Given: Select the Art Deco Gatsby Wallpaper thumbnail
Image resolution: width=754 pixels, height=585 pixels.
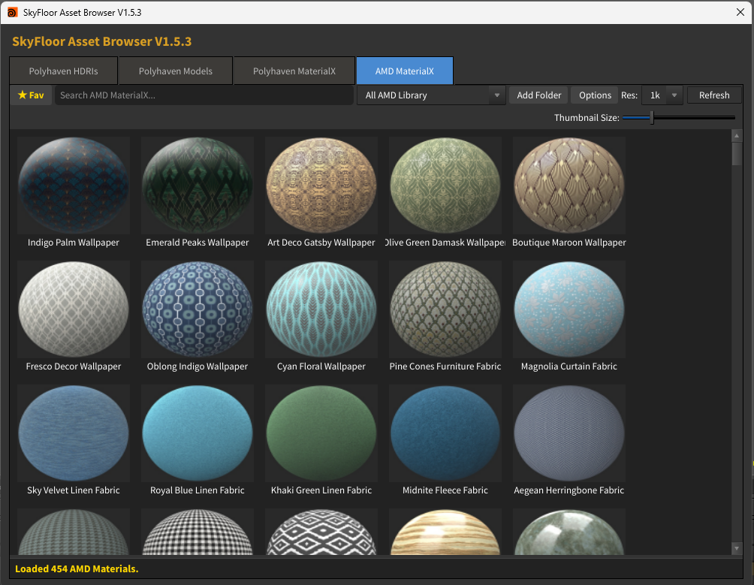Looking at the screenshot, I should (x=321, y=185).
